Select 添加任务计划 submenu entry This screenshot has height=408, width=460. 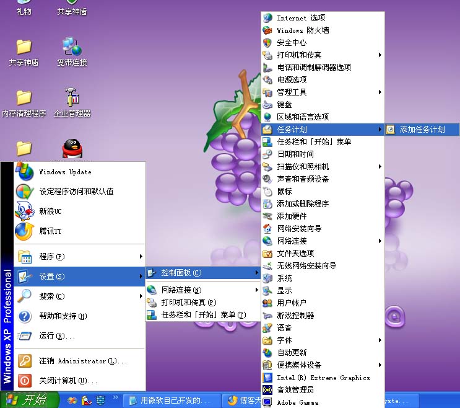[x=422, y=129]
